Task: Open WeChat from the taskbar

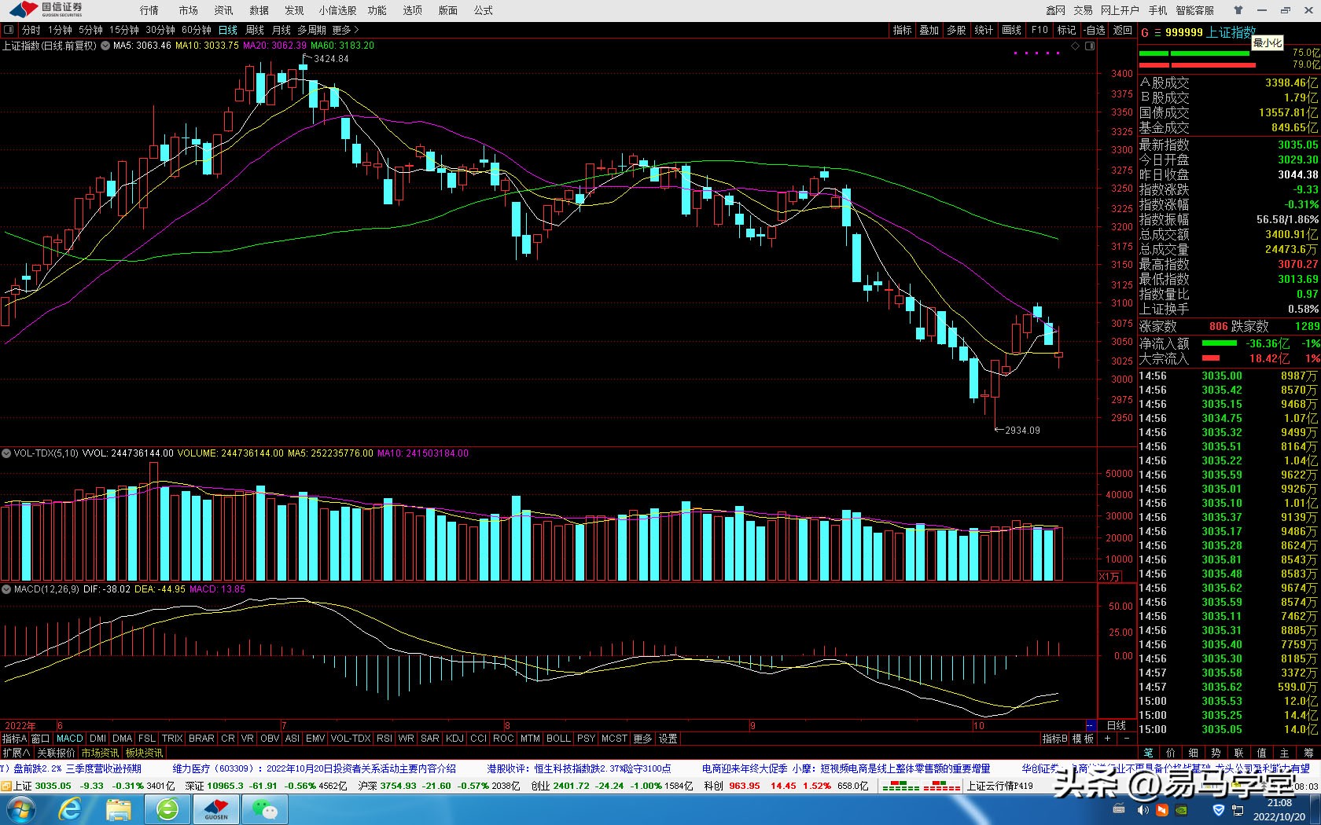Action: tap(265, 809)
